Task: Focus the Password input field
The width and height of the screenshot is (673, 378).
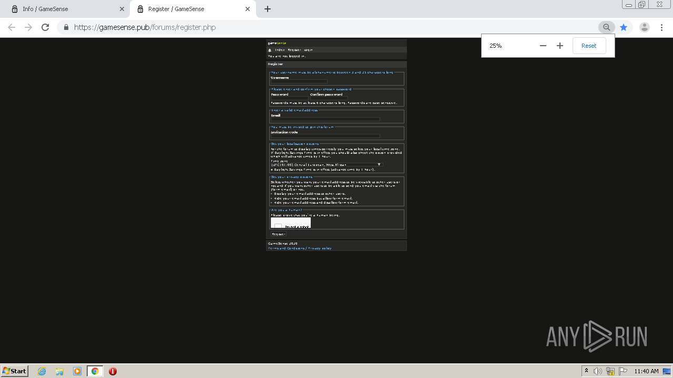Action: 289,98
